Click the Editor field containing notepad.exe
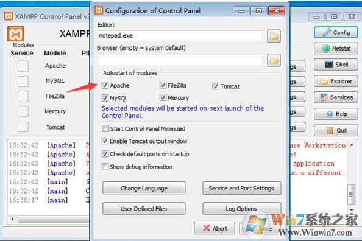The width and height of the screenshot is (362, 241). (180, 36)
